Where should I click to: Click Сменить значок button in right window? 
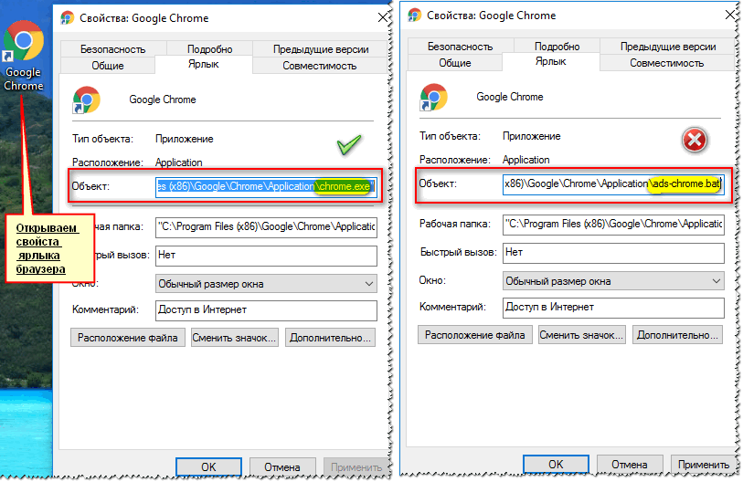pos(581,335)
